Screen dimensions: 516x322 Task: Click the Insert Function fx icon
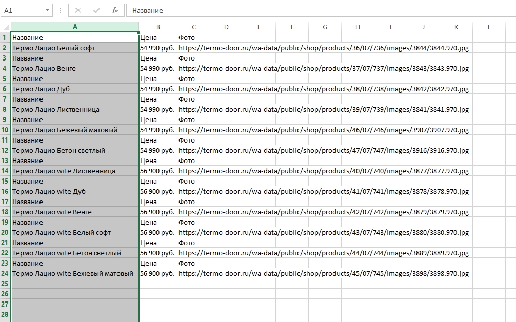(114, 11)
